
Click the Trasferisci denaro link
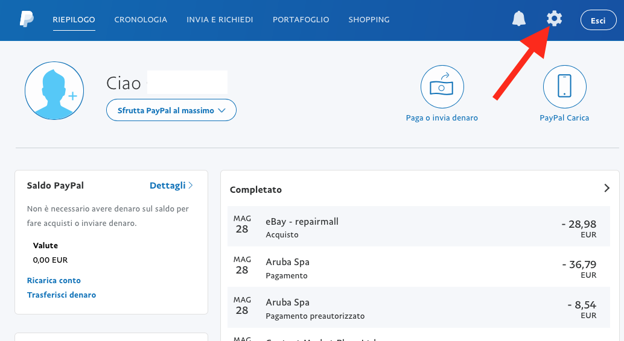pyautogui.click(x=62, y=295)
